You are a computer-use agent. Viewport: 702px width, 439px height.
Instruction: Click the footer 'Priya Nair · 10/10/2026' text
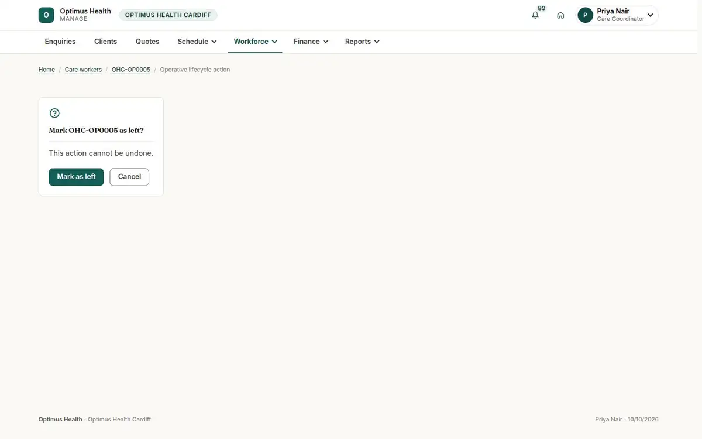627,420
